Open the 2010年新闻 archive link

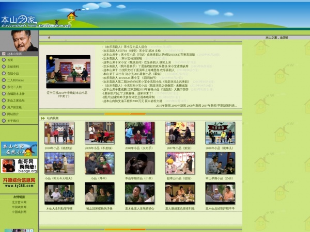coord(163,106)
